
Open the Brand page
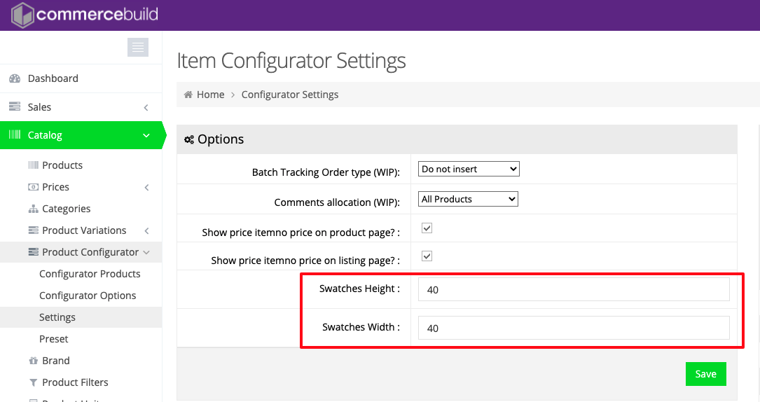[x=56, y=361]
